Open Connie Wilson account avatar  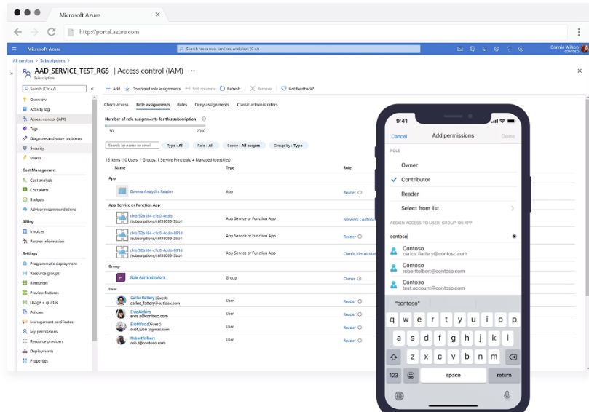pos(585,49)
